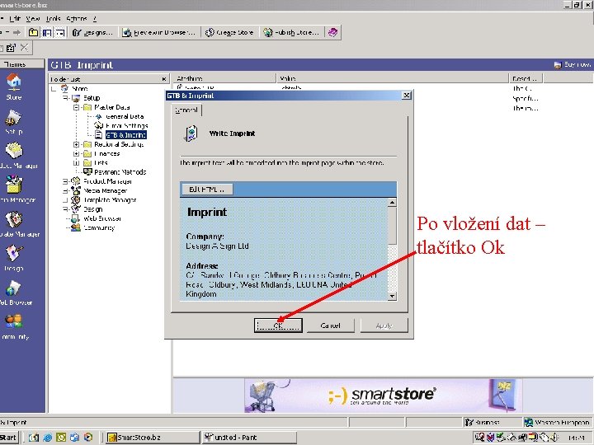Click Preview in Browser toolbar button

[159, 32]
